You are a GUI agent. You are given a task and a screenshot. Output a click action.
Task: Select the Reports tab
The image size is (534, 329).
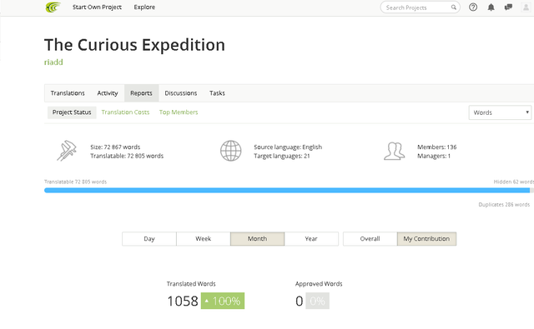tap(141, 93)
